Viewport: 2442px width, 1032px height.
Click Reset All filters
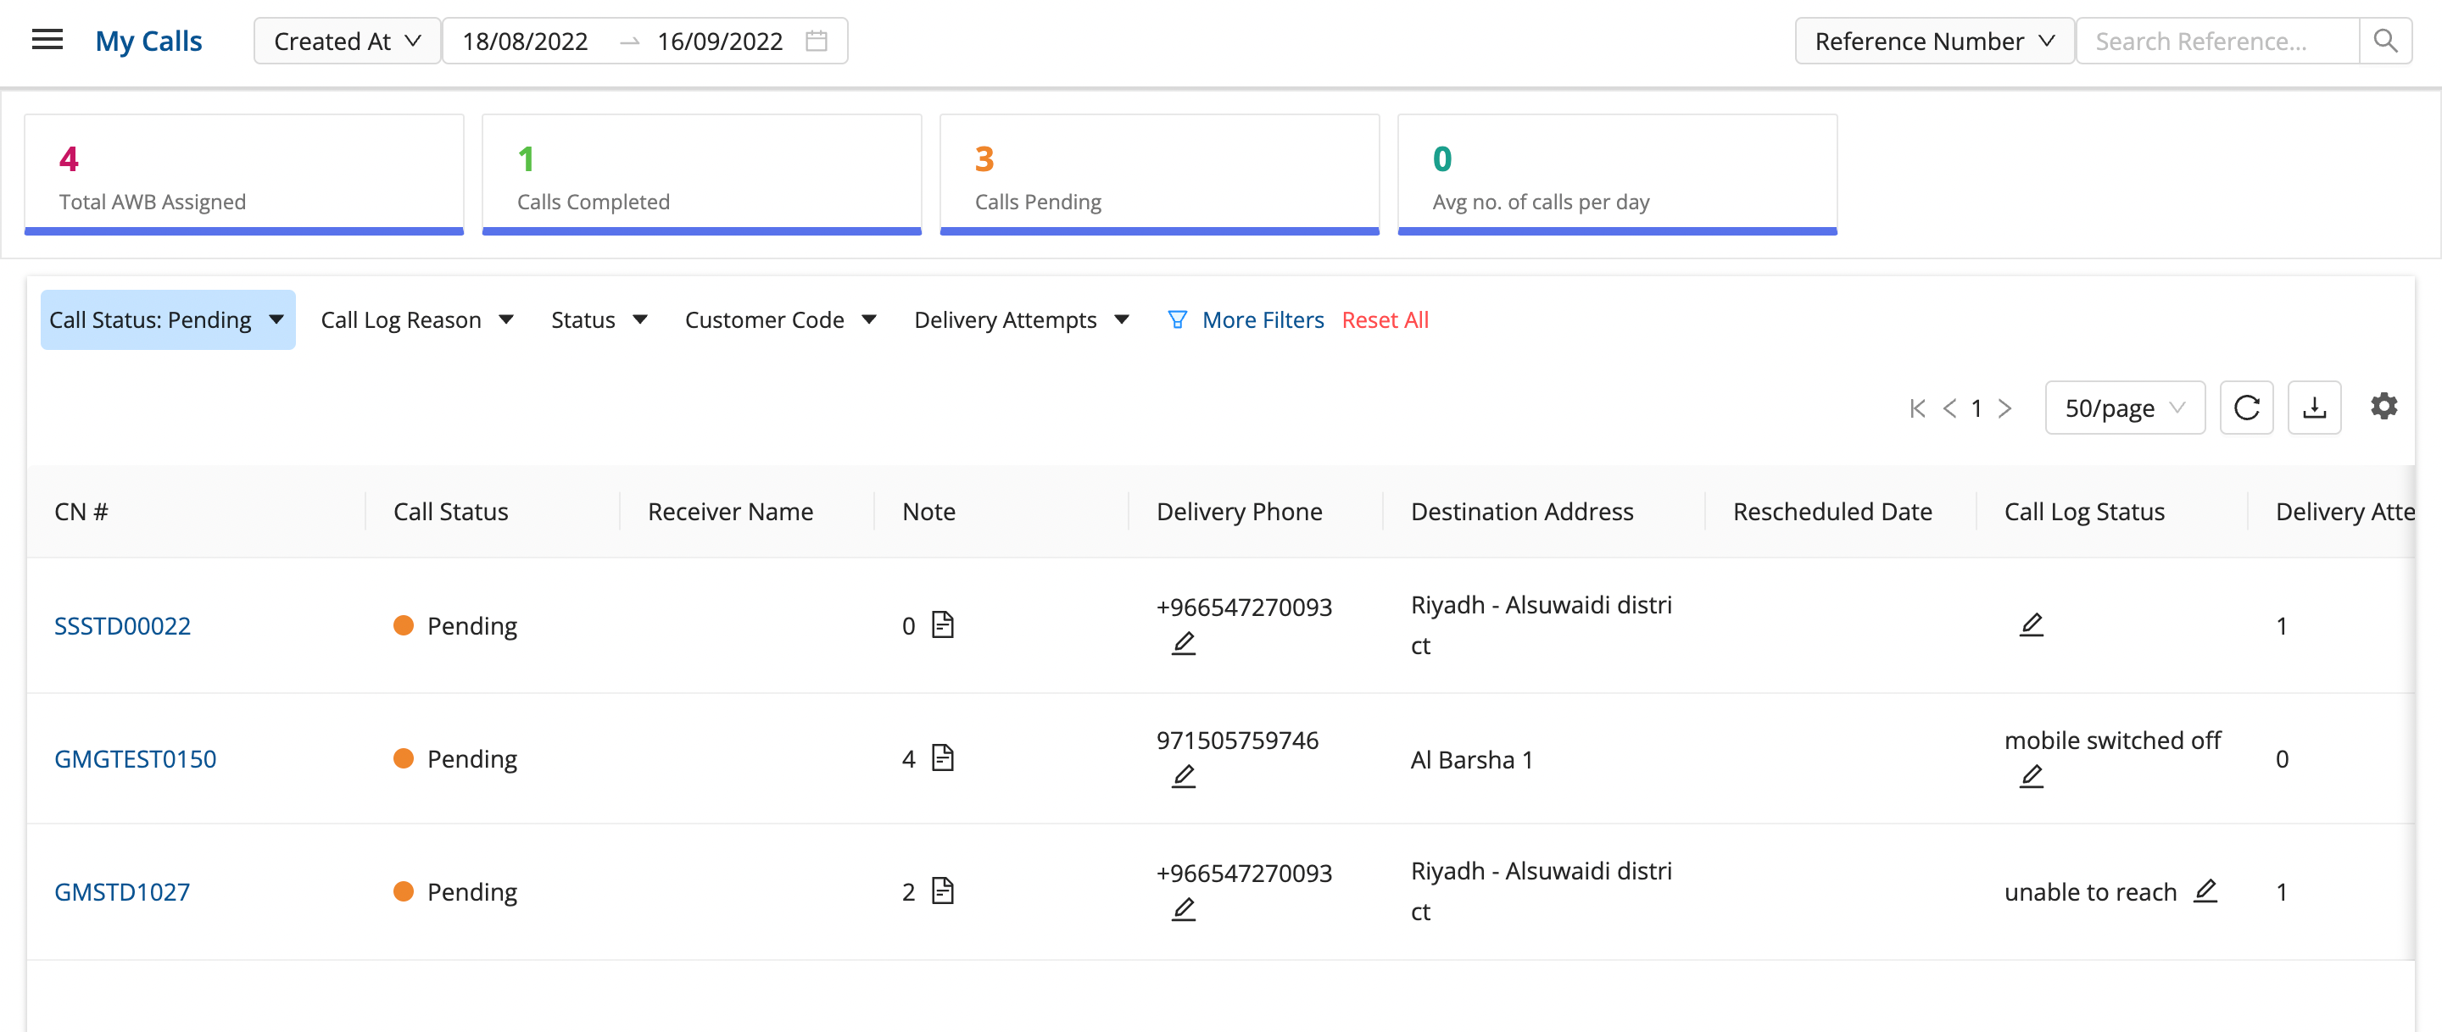1384,320
